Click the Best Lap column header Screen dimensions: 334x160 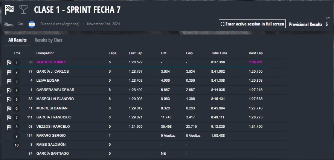[256, 53]
